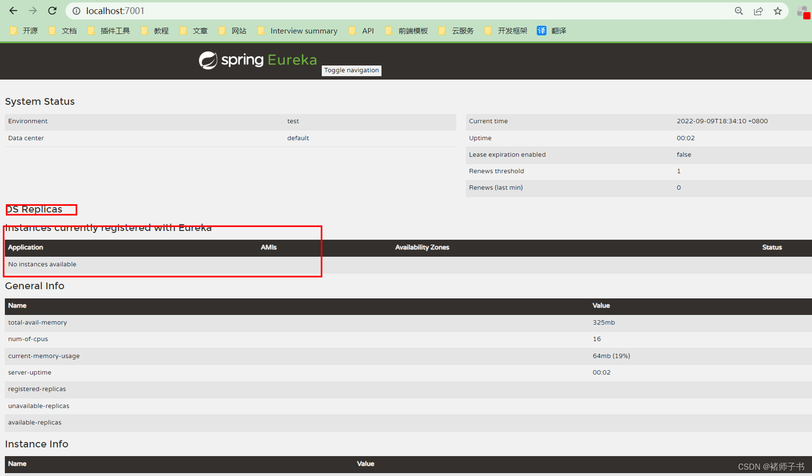Click the Availability Zones column header
Screen dimensions: 812x476
[x=422, y=247]
